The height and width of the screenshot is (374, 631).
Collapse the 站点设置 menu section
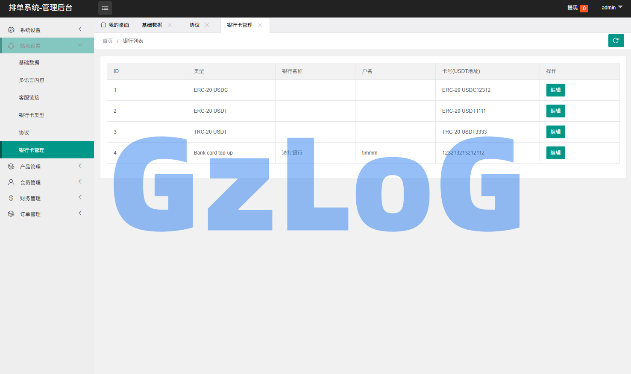click(x=80, y=45)
